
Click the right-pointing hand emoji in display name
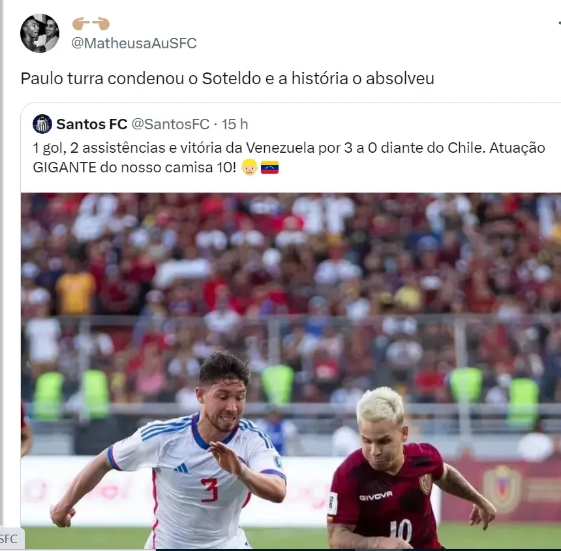[100, 24]
